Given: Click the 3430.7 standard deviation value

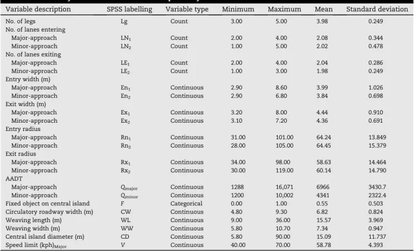Looking at the screenshot, I should point(377,187).
